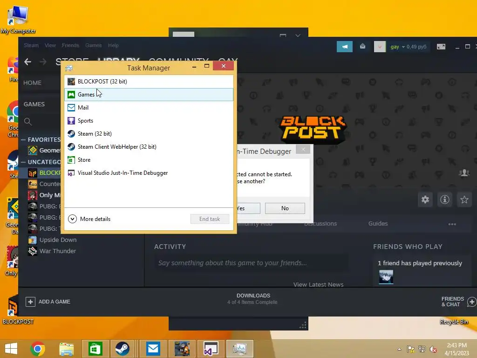The height and width of the screenshot is (358, 477).
Task: Click the Steam profile avatar
Action: click(x=380, y=47)
